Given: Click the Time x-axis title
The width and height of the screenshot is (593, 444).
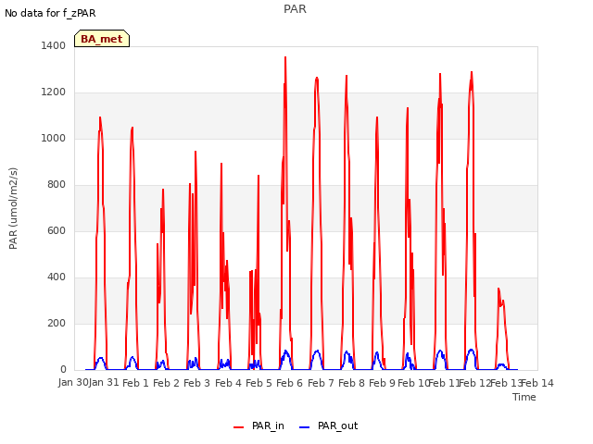Looking at the screenshot, I should tap(524, 397).
